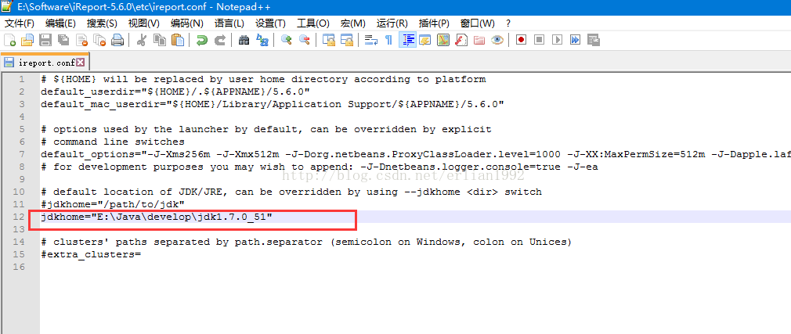Image resolution: width=791 pixels, height=334 pixels.
Task: Save the current file
Action: tap(45, 41)
